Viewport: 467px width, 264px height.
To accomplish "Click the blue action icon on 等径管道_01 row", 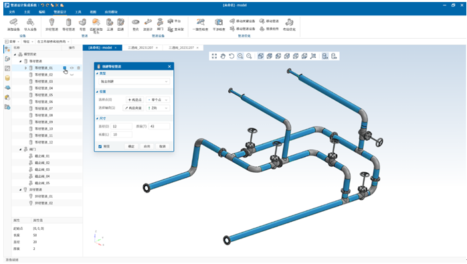I will [x=65, y=68].
